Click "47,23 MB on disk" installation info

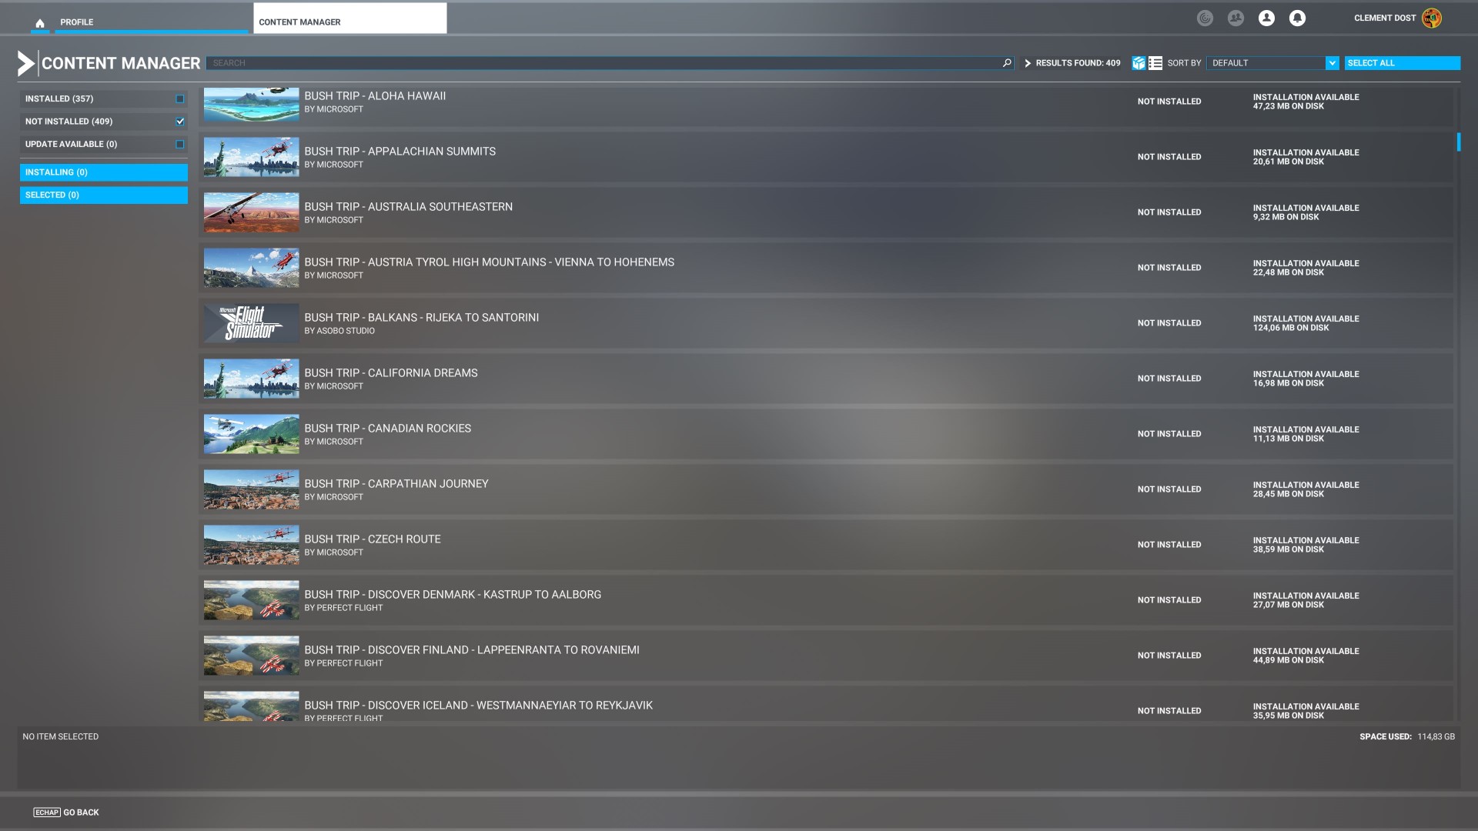point(1289,106)
